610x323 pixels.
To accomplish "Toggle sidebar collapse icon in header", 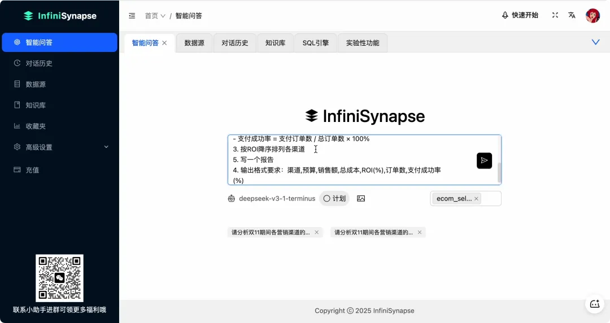I will 132,16.
